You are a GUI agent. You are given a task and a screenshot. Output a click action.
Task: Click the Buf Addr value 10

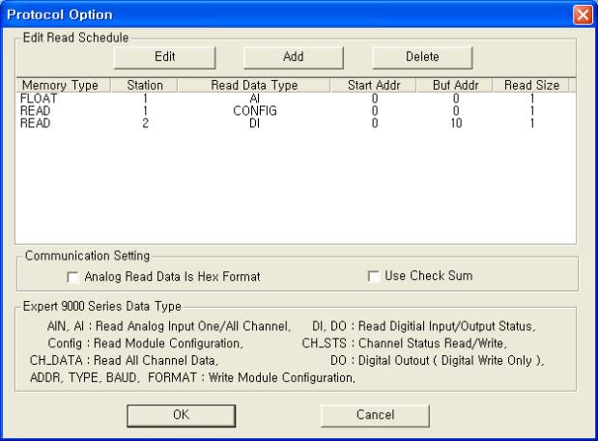point(455,123)
